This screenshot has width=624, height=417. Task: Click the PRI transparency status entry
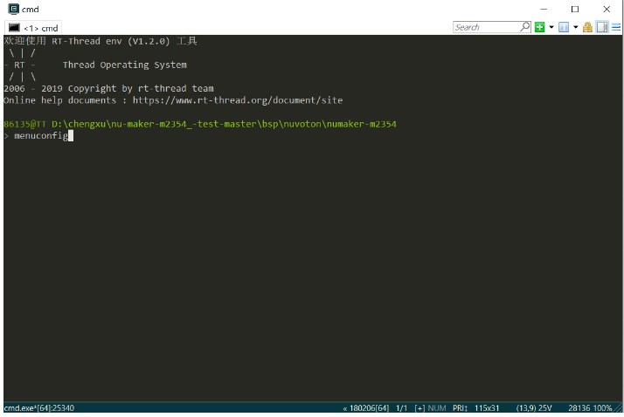[x=460, y=408]
